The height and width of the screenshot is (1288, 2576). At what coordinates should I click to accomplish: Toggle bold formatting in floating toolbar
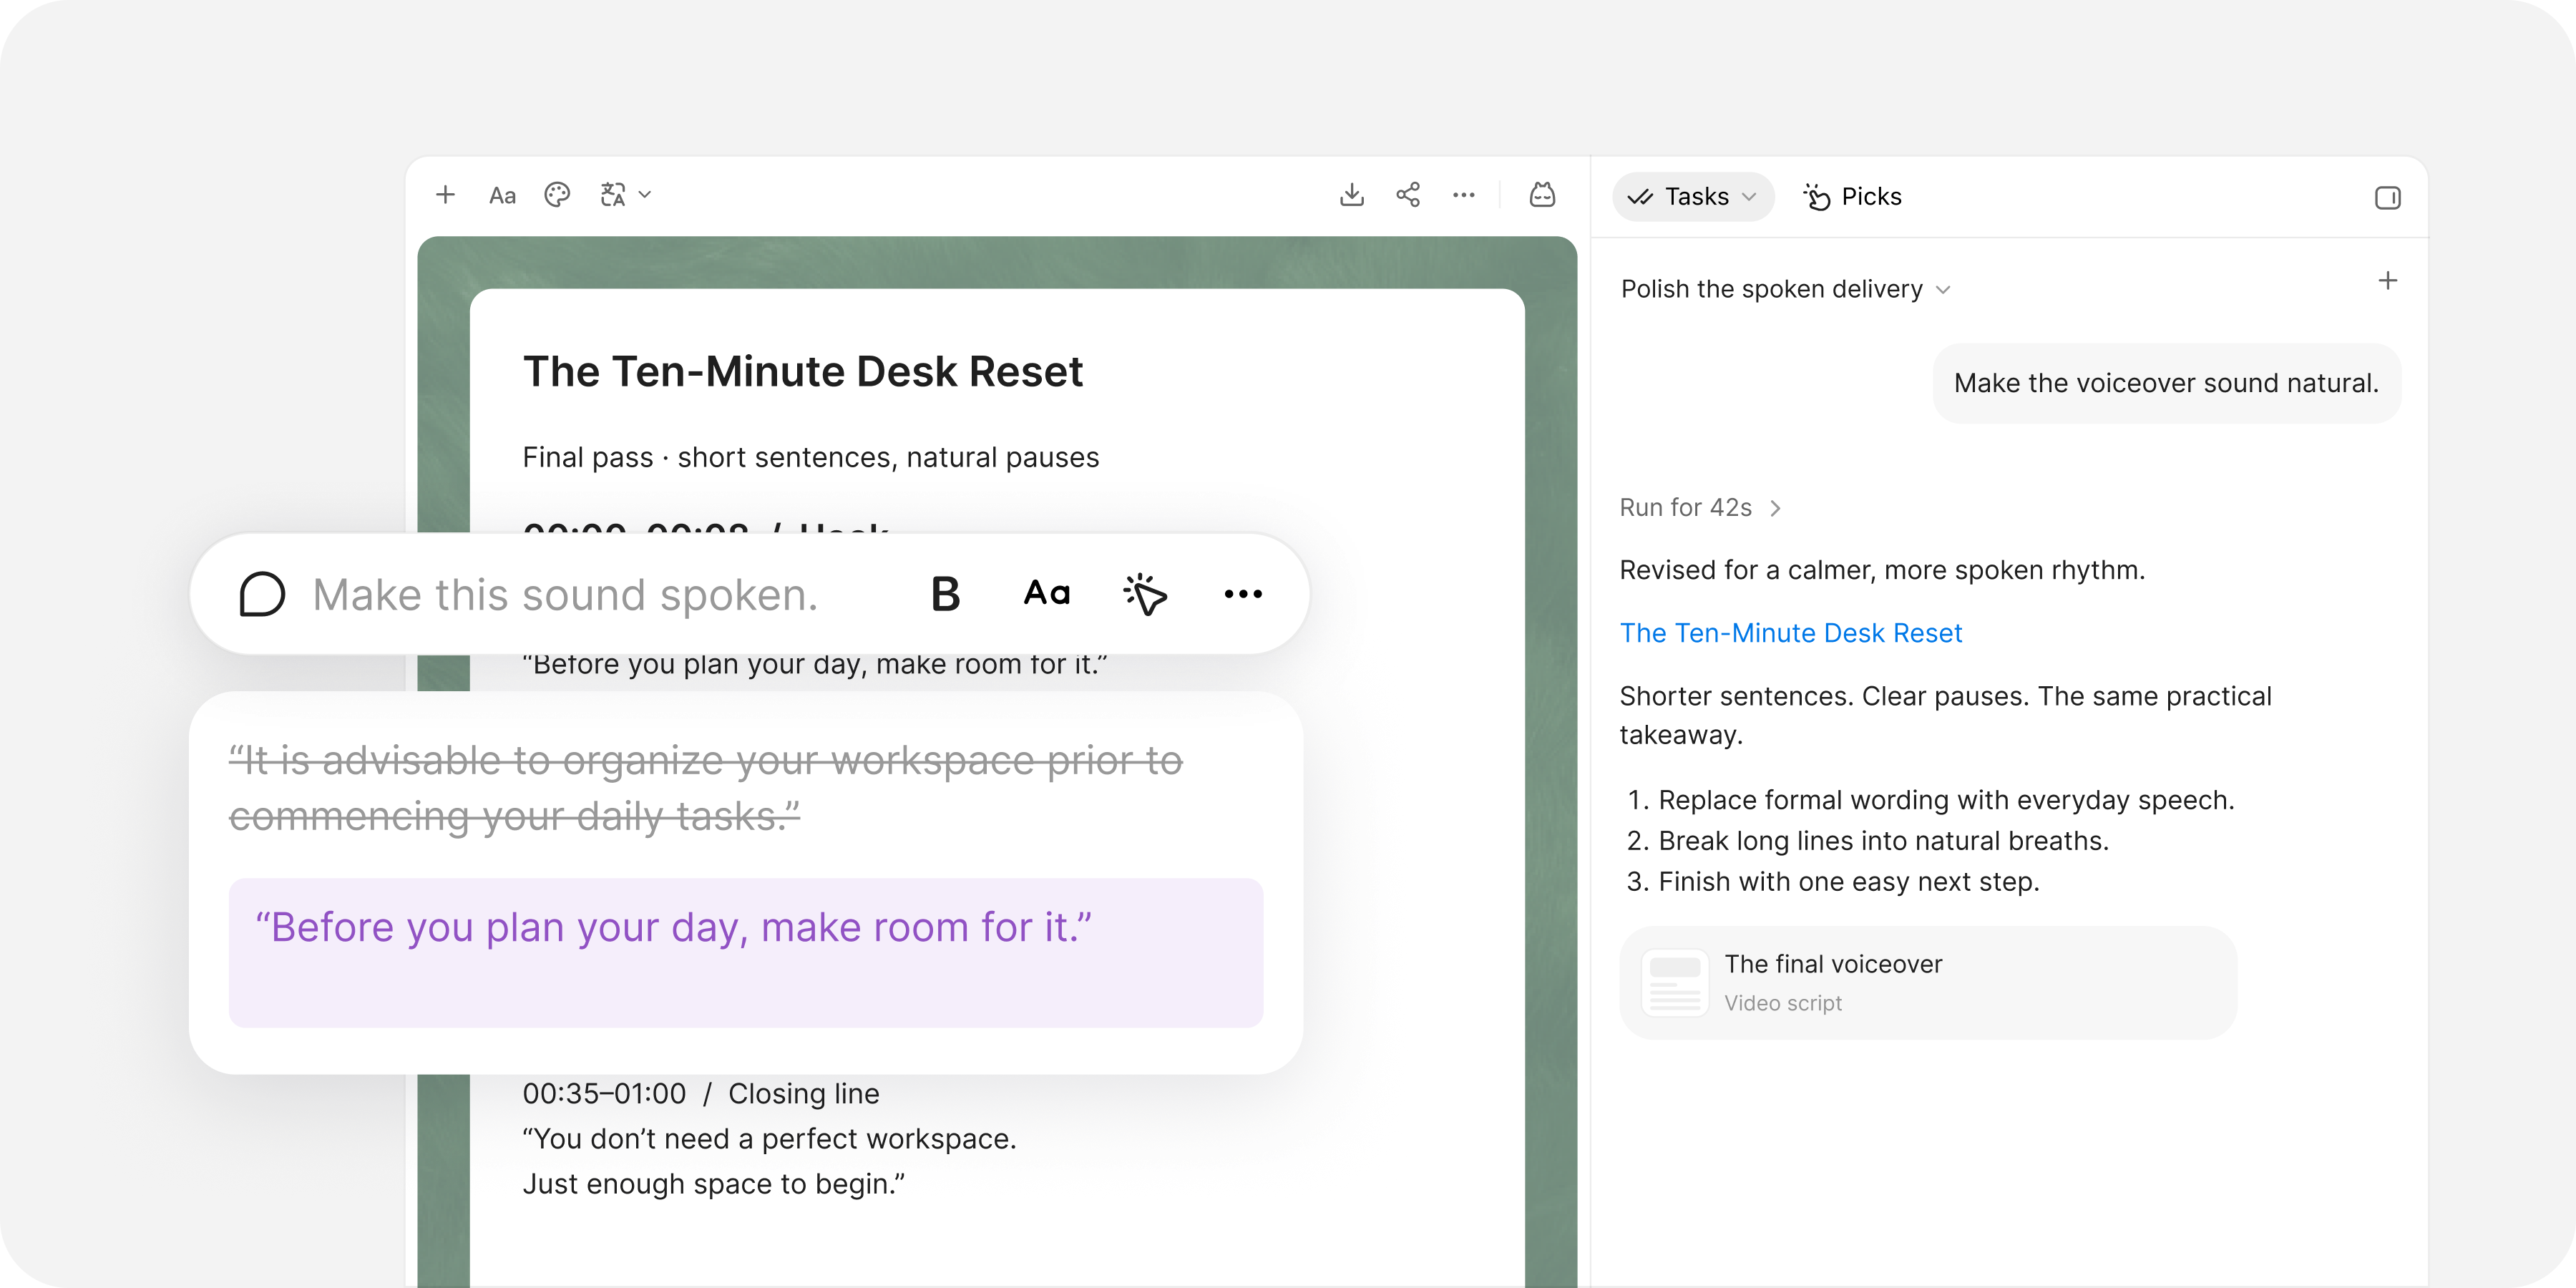point(945,594)
